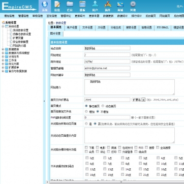Click the page icon beside 安全参数配置

pos(11,42)
